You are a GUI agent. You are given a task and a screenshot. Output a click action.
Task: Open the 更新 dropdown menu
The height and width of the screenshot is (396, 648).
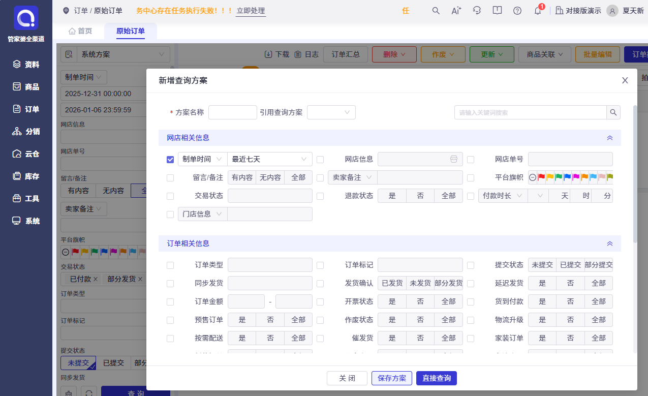pyautogui.click(x=492, y=54)
